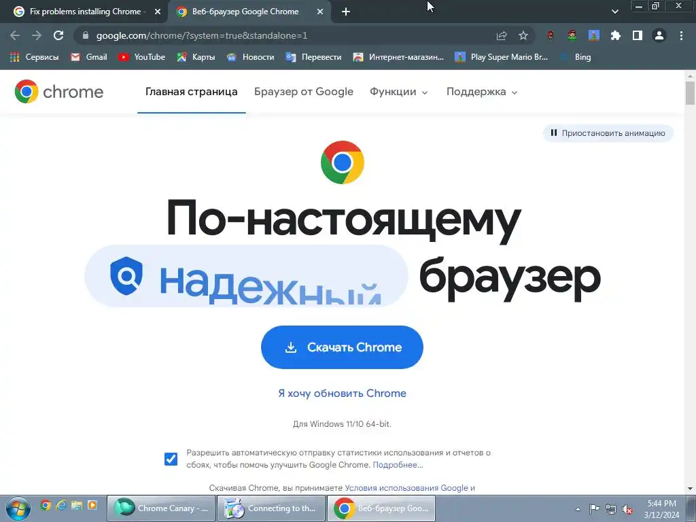Open the Я хочу обновить Chrome link
Image resolution: width=696 pixels, height=522 pixels.
point(342,394)
